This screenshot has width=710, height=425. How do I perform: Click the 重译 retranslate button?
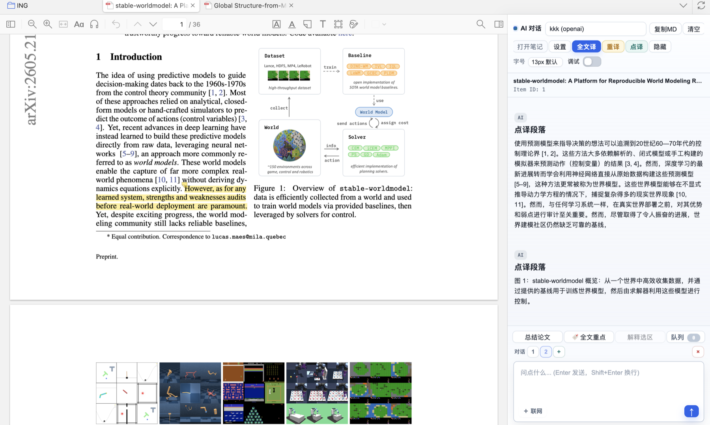(613, 47)
